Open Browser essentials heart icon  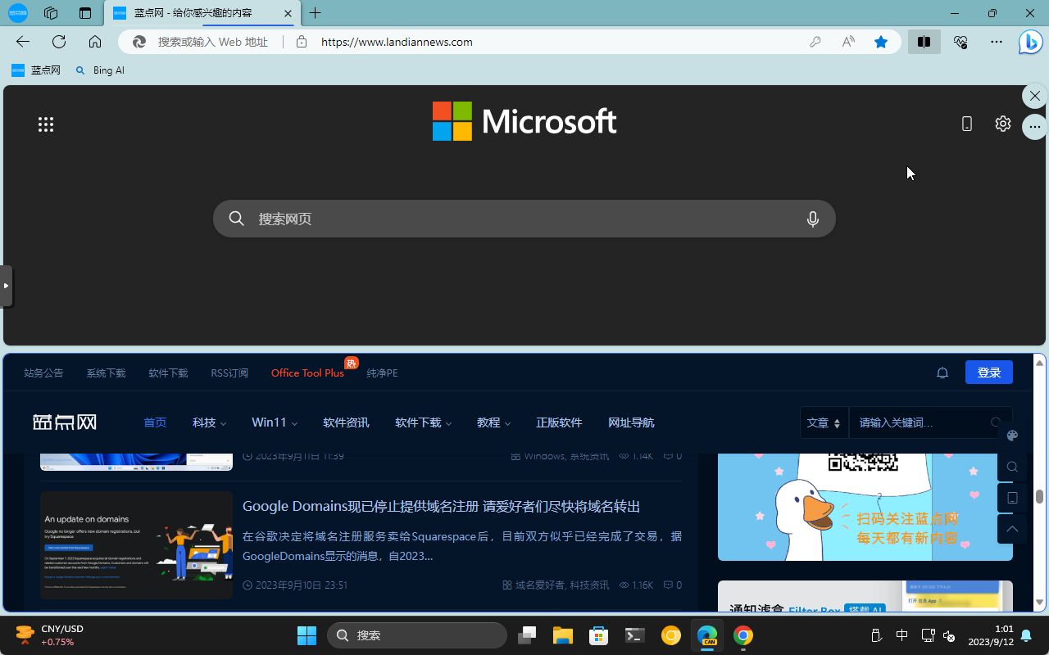(960, 42)
